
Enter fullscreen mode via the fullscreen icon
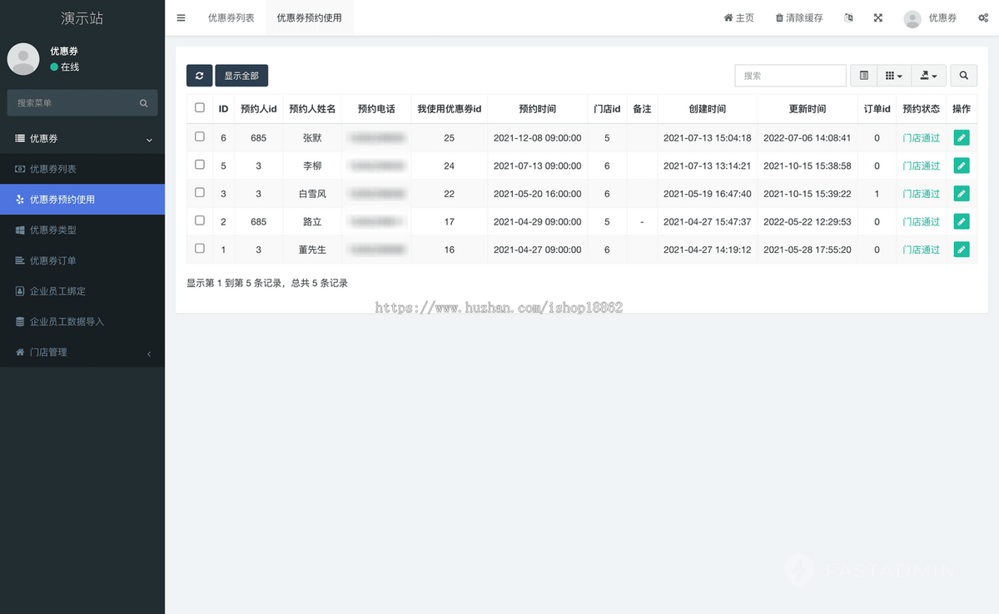click(877, 17)
